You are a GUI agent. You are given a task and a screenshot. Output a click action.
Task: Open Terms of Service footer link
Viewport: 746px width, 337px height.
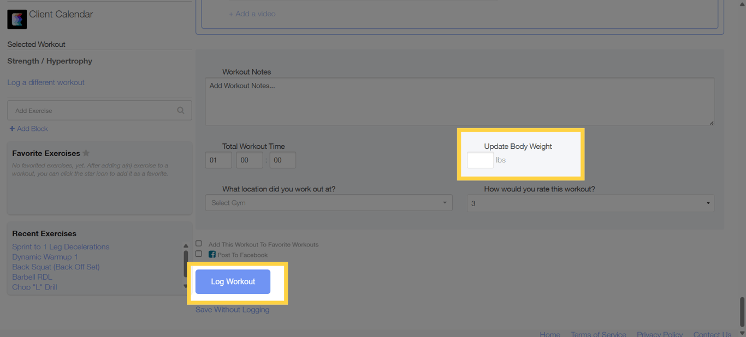click(599, 334)
